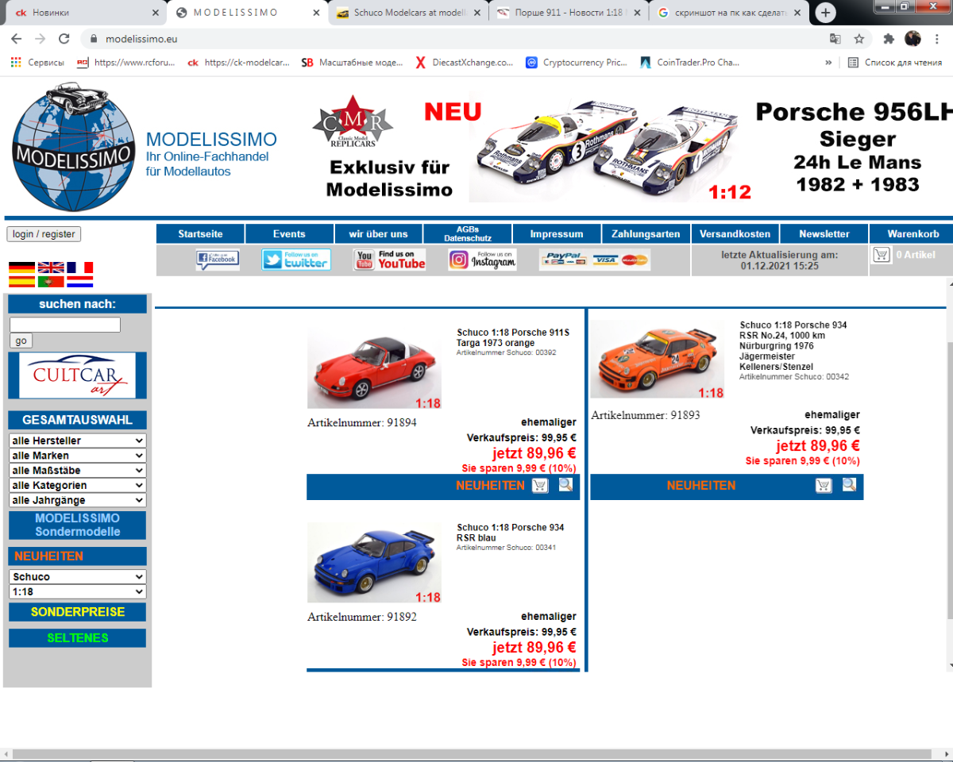Open the blue Porsche 934 RSR thumbnail
Image resolution: width=953 pixels, height=762 pixels.
pyautogui.click(x=374, y=563)
